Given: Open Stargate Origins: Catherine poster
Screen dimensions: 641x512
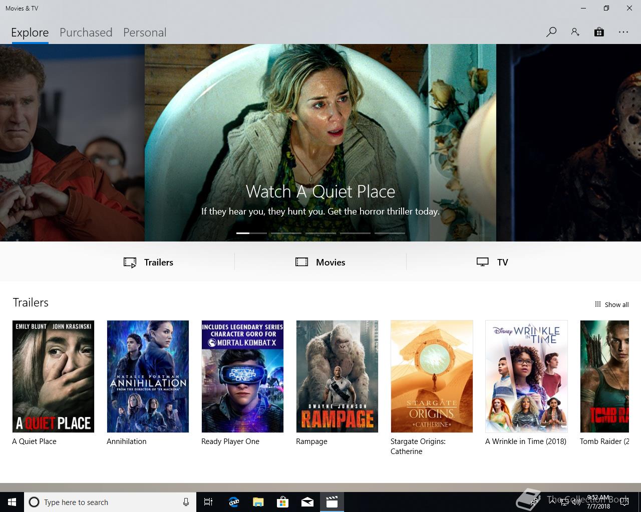Looking at the screenshot, I should tap(432, 376).
